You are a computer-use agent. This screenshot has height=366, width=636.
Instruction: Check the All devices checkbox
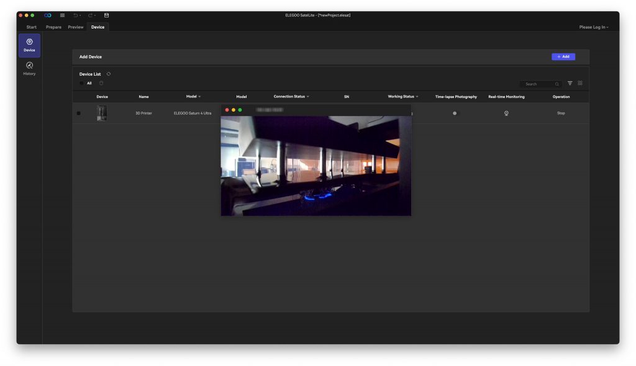click(81, 83)
